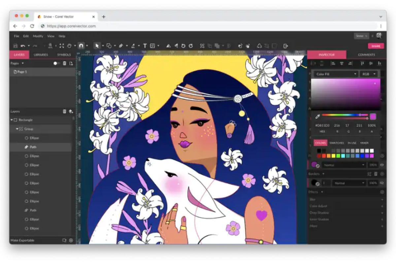Open the fill blend mode Normal dropdown
This screenshot has width=396, height=264.
(x=344, y=165)
